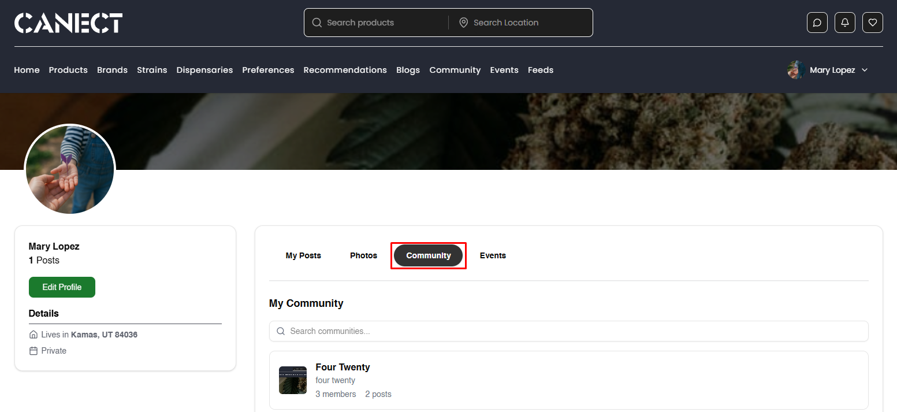Viewport: 897px width, 412px height.
Task: Open the Strains navigation item
Action: click(152, 70)
